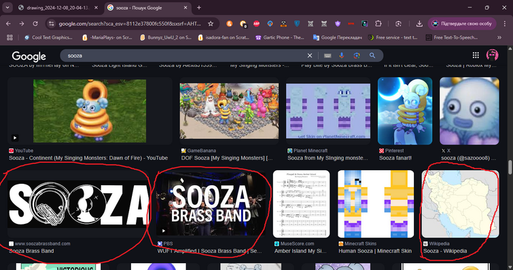Bookmark this page with the star icon
This screenshot has height=270, width=513.
211,24
